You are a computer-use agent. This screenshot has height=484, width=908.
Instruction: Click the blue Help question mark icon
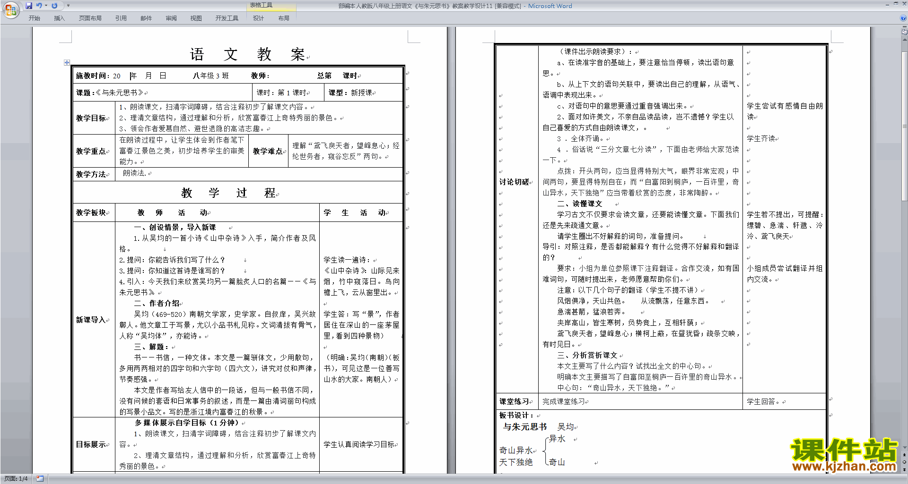(903, 18)
